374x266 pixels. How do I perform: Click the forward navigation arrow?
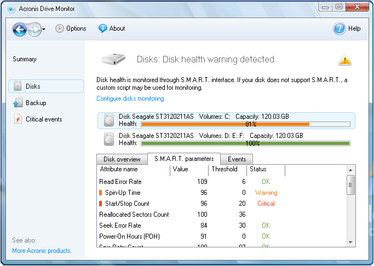pos(34,29)
